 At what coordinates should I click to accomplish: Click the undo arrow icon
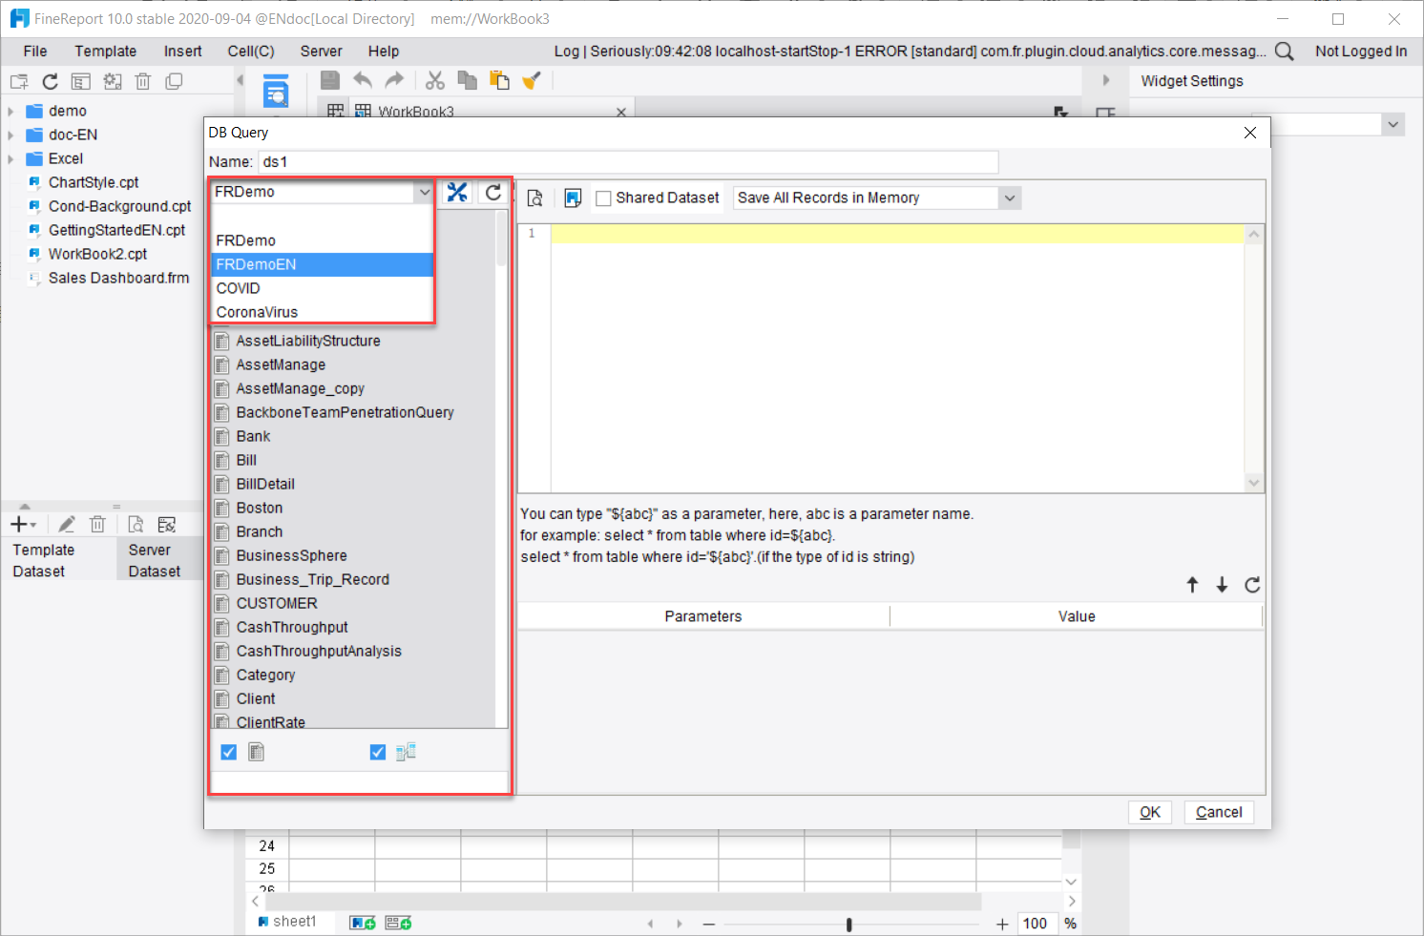[363, 80]
